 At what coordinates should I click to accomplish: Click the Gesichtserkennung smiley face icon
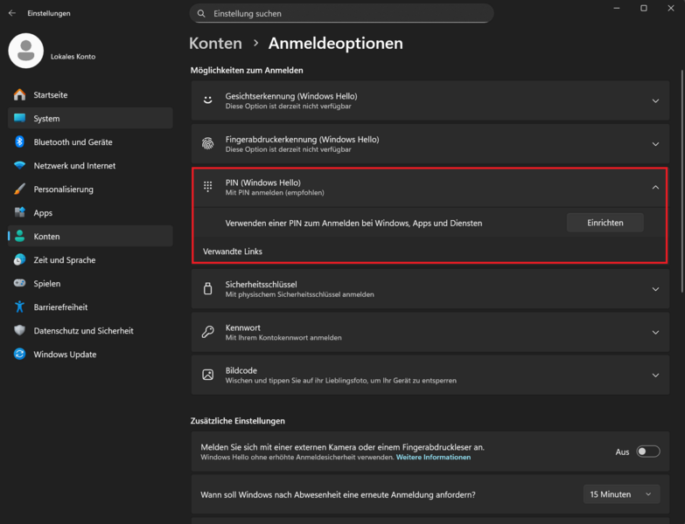click(x=207, y=100)
